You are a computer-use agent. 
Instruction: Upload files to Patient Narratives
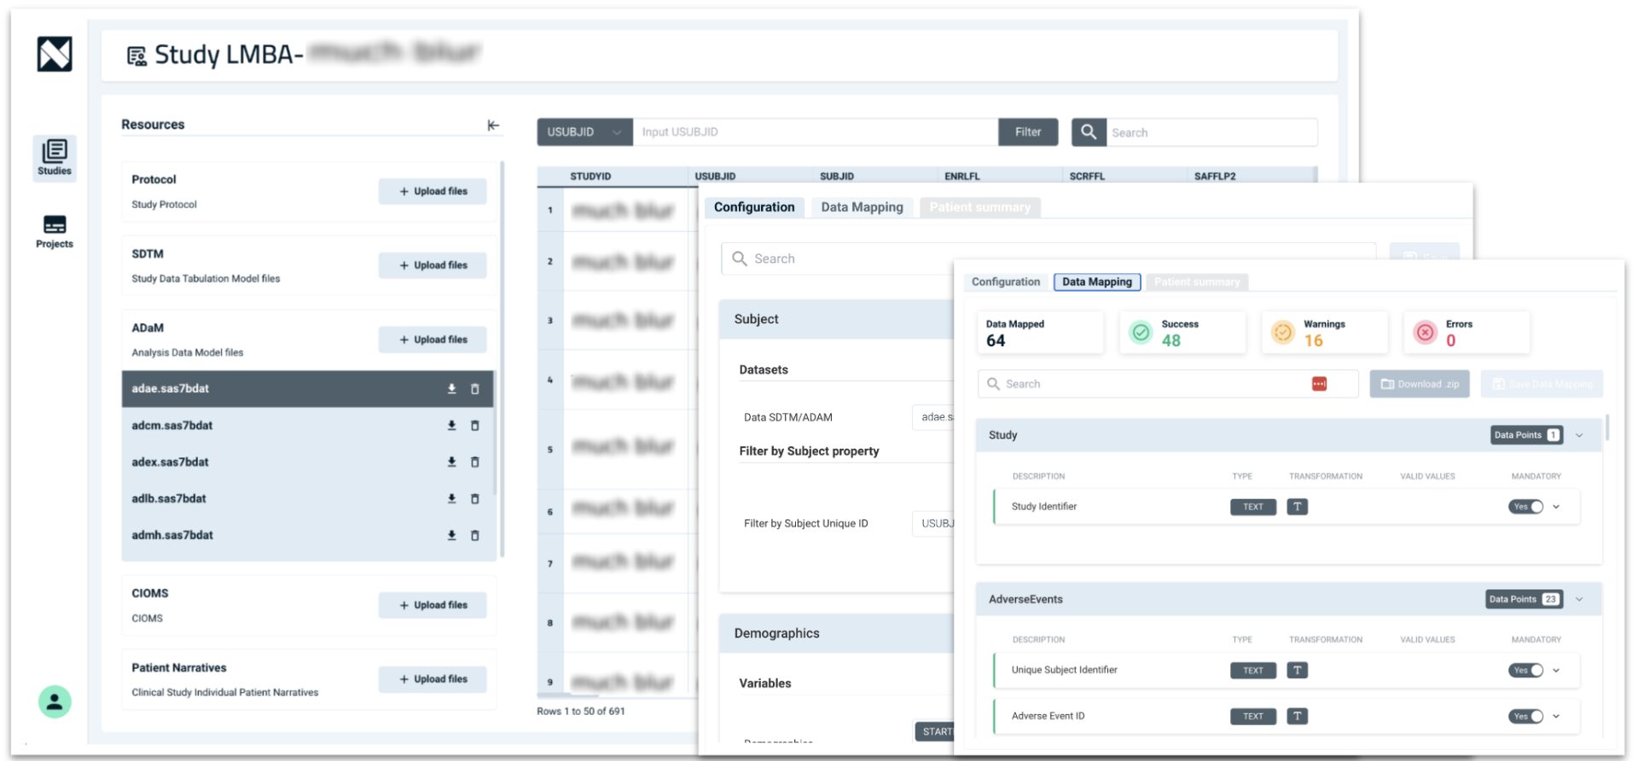pos(433,680)
